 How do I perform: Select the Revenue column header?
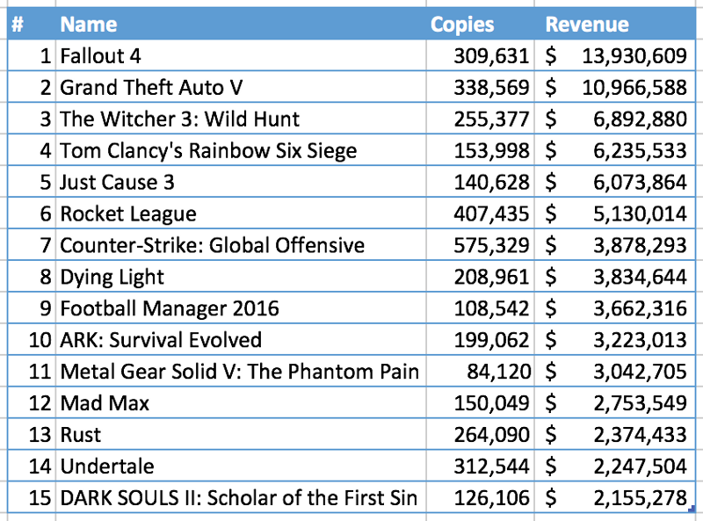[614, 24]
